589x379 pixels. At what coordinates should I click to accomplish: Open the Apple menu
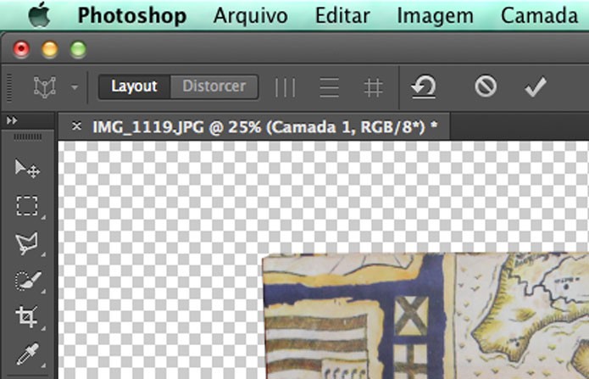point(40,15)
